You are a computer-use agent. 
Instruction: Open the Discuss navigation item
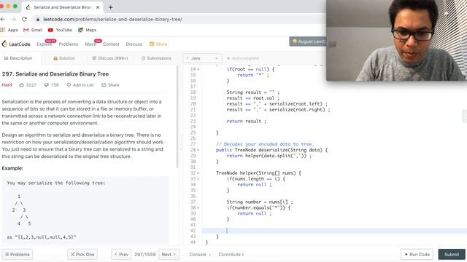click(x=134, y=44)
